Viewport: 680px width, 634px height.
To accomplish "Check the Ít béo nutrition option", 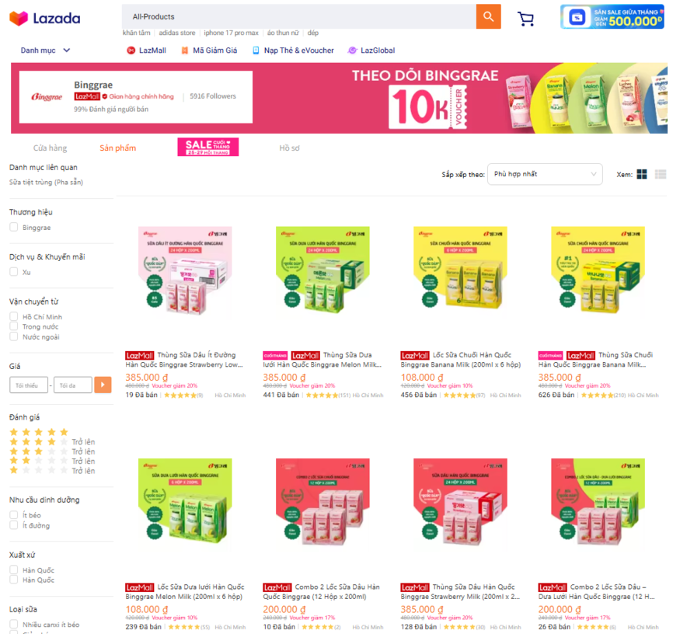I will tap(14, 515).
